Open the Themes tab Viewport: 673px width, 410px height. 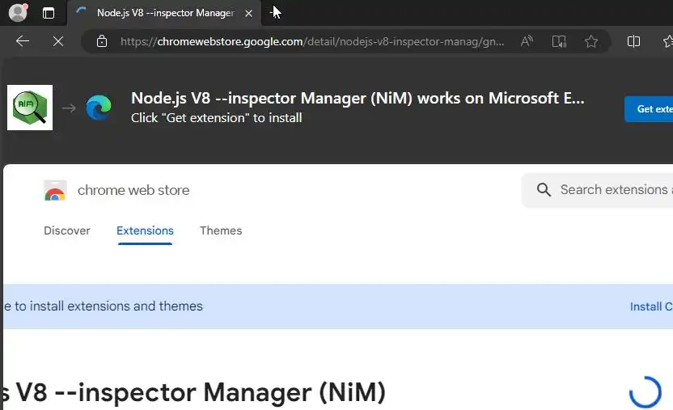[x=221, y=230]
